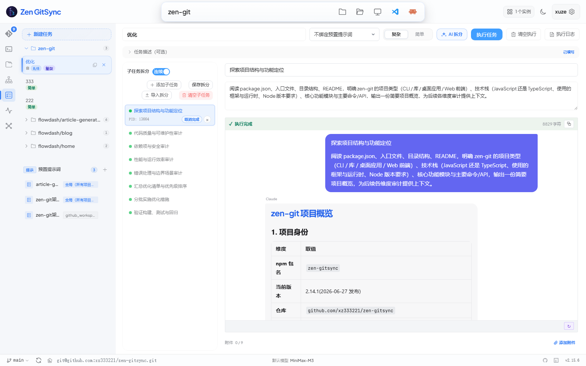The width and height of the screenshot is (586, 366).
Task: Click the orange robot icon in project bar
Action: (413, 12)
